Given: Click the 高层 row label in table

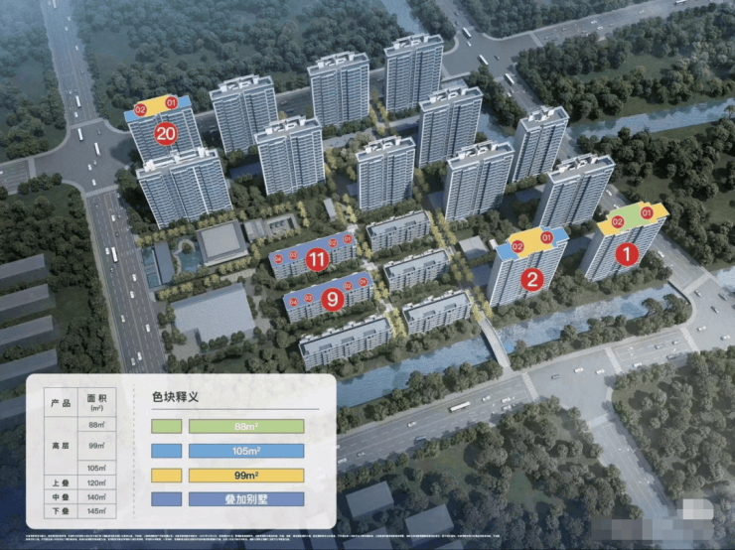Looking at the screenshot, I should (61, 446).
